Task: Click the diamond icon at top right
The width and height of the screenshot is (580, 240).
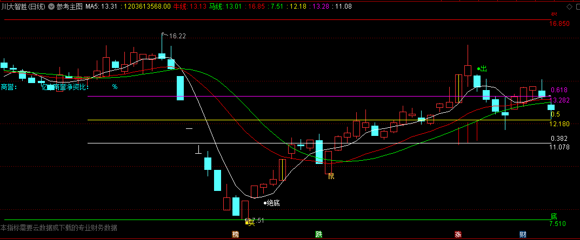Action: click(569, 6)
